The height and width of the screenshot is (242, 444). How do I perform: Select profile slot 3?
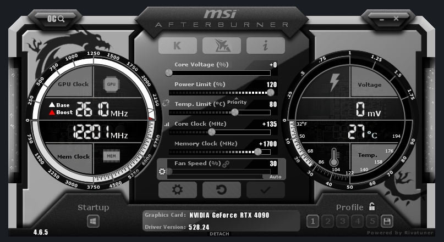(x=342, y=222)
